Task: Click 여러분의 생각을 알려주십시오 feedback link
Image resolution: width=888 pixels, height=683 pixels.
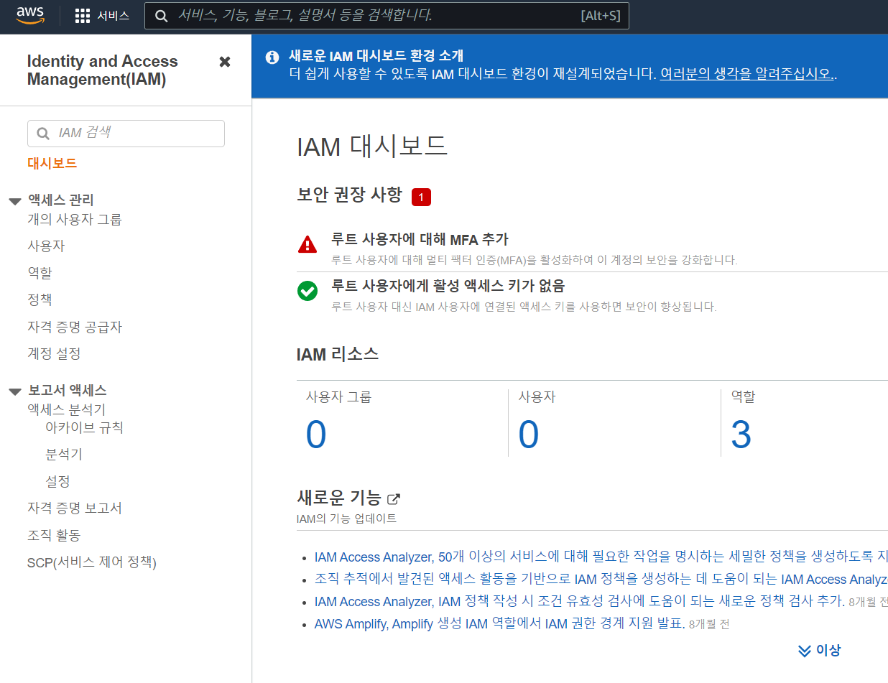Action: (x=747, y=74)
